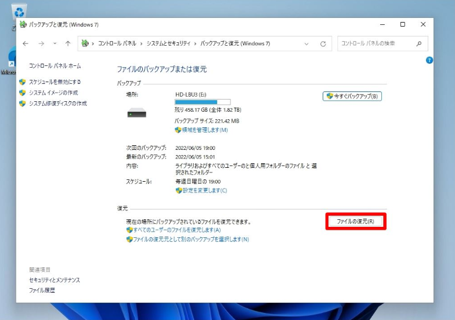Click schedule value 毎週日曜日の 19:00
Image resolution: width=455 pixels, height=320 pixels.
click(198, 182)
